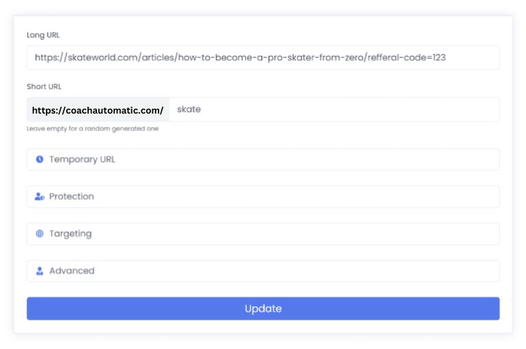This screenshot has width=526, height=349.
Task: Click the https://coachautomatic.com/ domain prefix
Action: point(98,110)
